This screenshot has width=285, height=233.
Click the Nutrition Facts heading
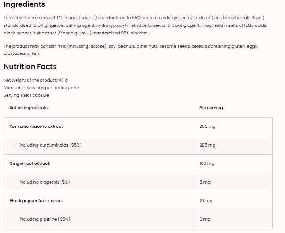pyautogui.click(x=30, y=67)
